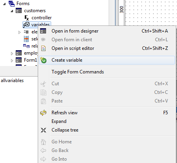This screenshot has height=163, width=177.
Task: Click the form designer icon in menu
Action: [43, 31]
